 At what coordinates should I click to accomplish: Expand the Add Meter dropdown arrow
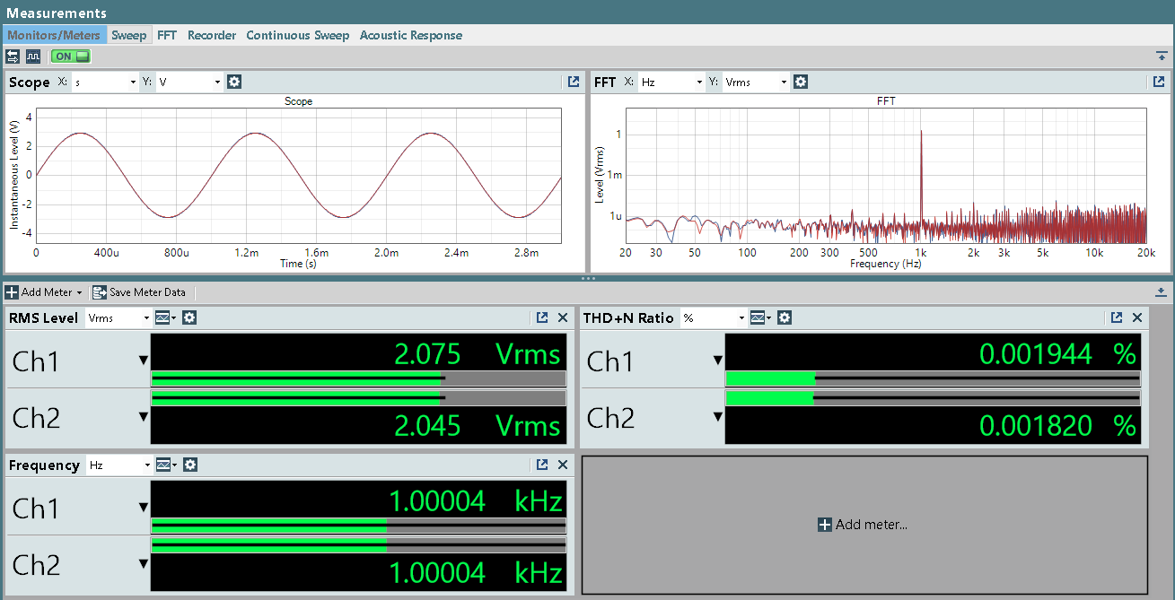(79, 293)
